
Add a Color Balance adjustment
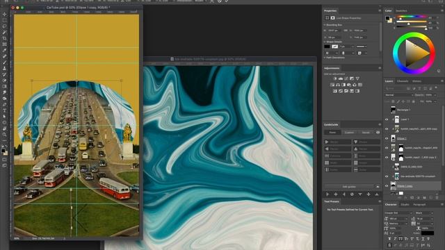tap(338, 85)
